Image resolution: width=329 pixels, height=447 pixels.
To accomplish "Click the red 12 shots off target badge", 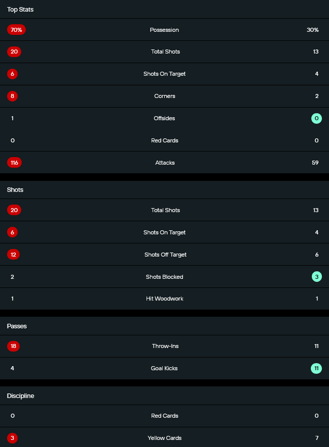I will (x=13, y=255).
